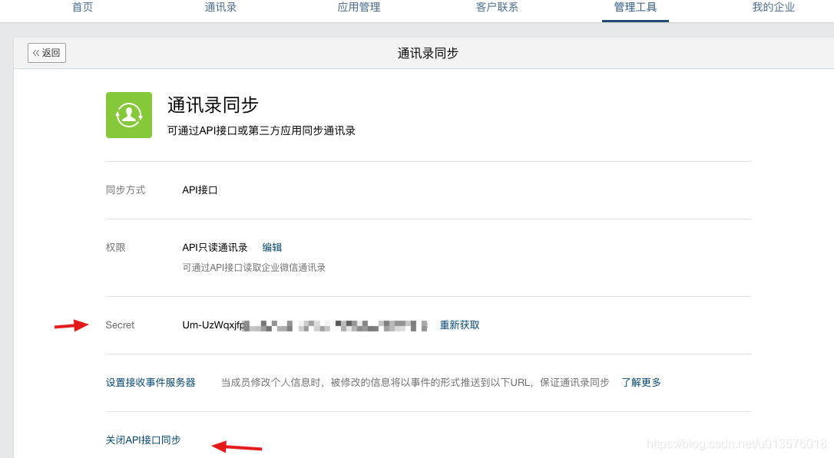This screenshot has height=458, width=834.
Task: Click the subtitle 可通过API接口或第三方应用同步通讯录
Action: click(x=261, y=130)
